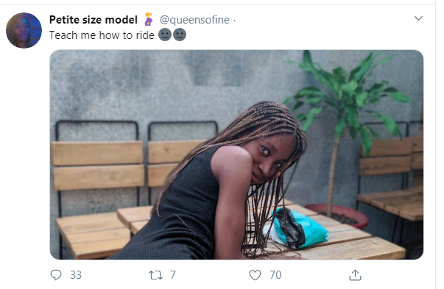The width and height of the screenshot is (444, 289).
Task: Expand the tweet options chevron
Action: [418, 18]
